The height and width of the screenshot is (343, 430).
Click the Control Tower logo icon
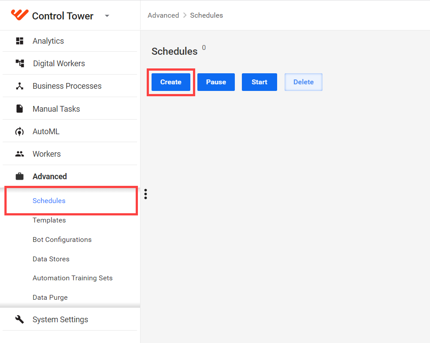(x=19, y=15)
